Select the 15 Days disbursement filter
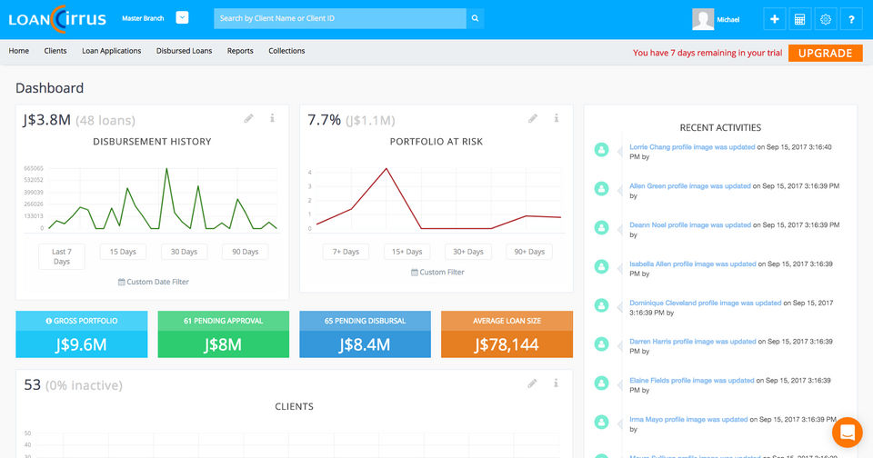This screenshot has width=873, height=458. (123, 252)
